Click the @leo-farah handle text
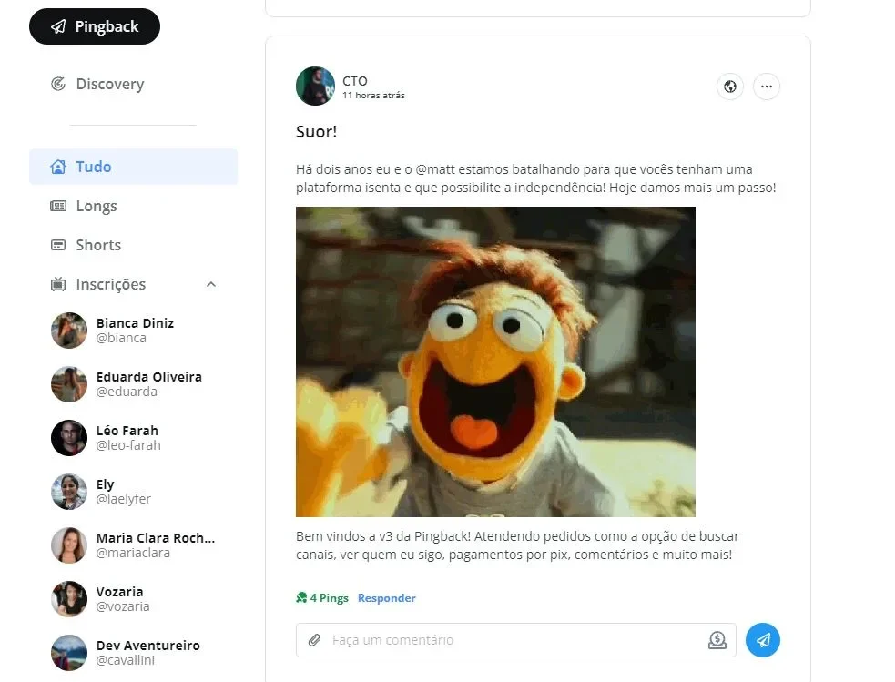Screen dimensions: 895x682 tap(128, 445)
